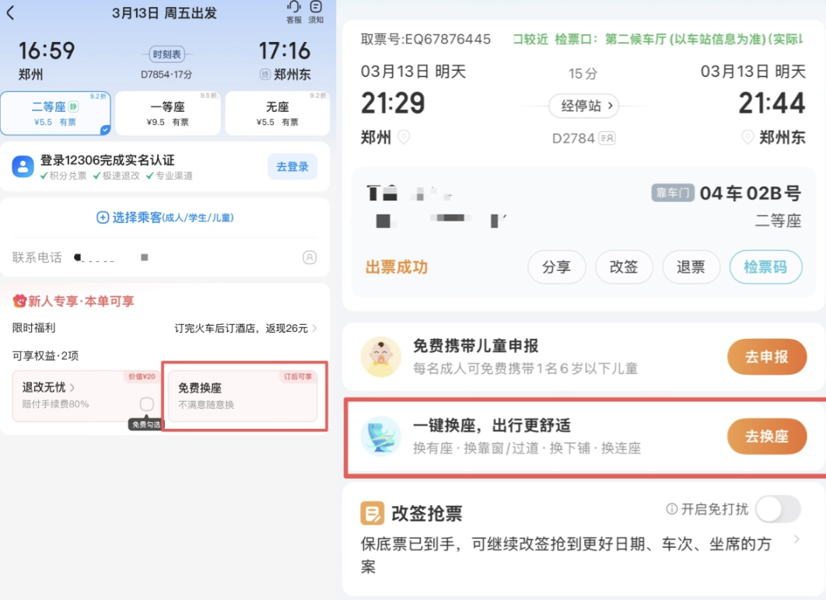Screen dimensions: 826x600
Task: Tap 选择乘客 to add passengers
Action: 165,218
